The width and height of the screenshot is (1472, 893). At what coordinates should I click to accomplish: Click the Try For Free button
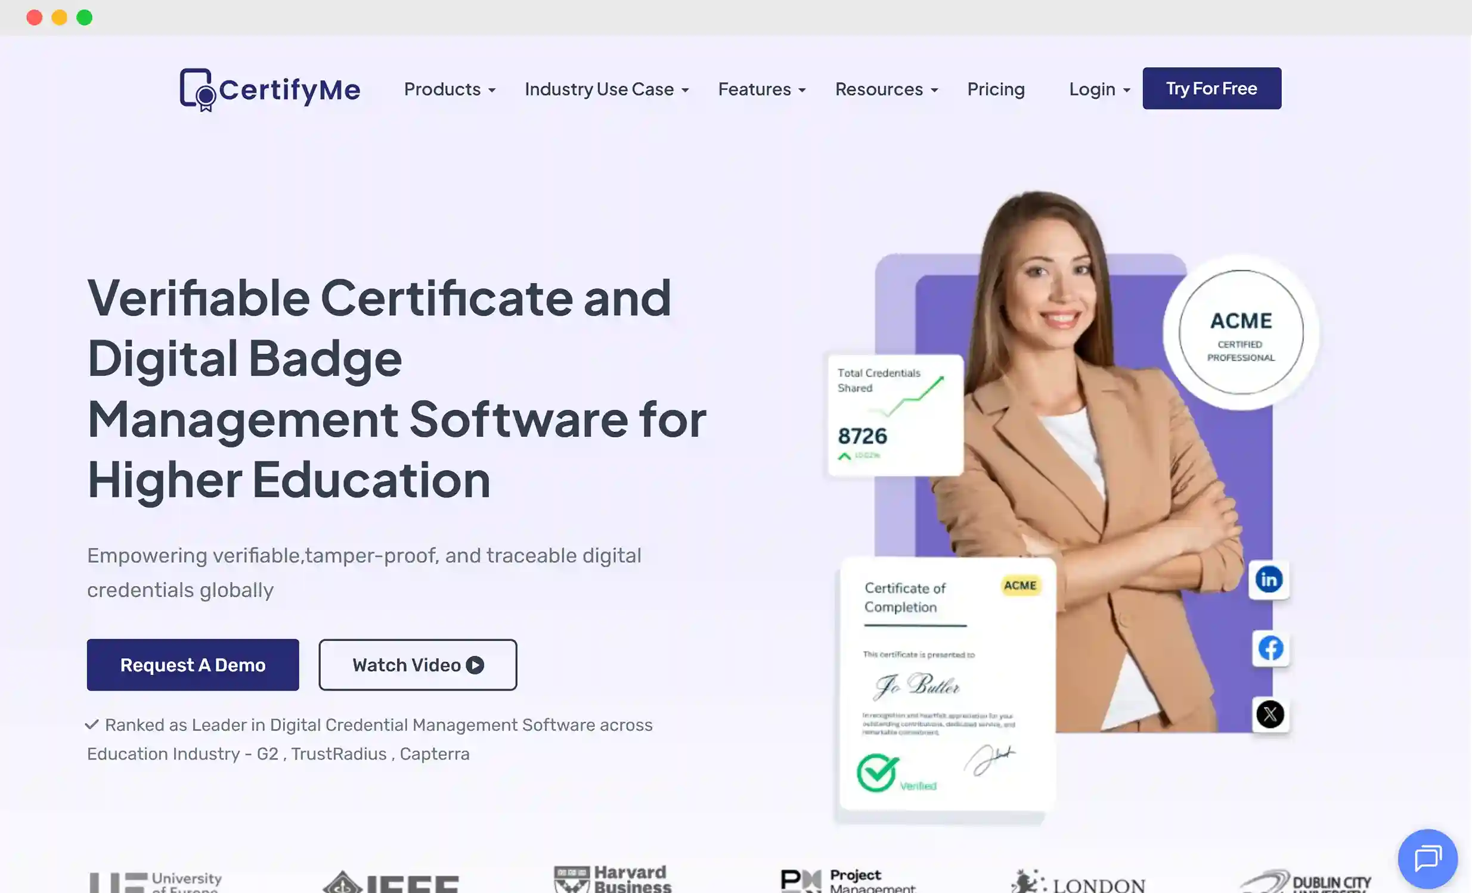(1211, 88)
